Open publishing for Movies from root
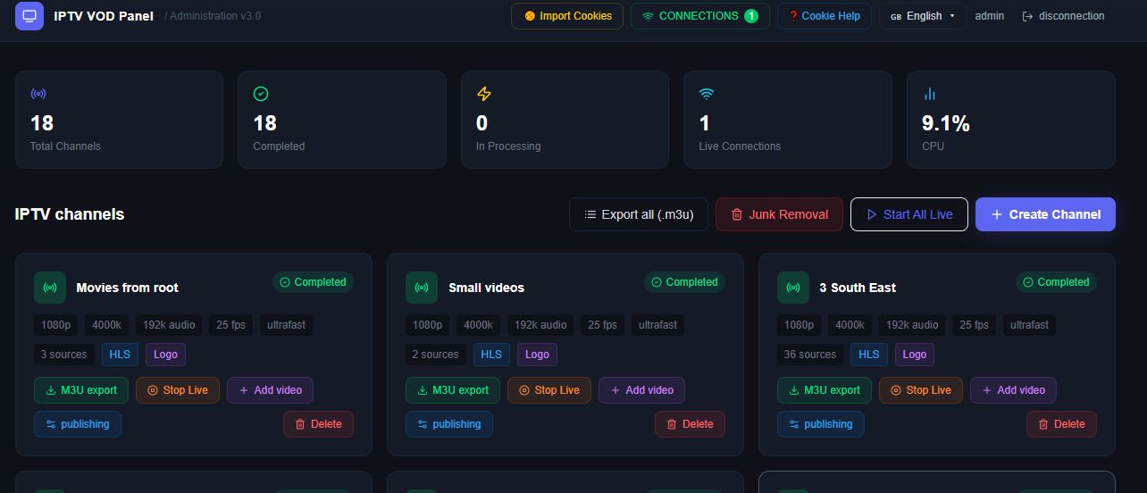Screen dimensions: 1147x493 tap(78, 424)
